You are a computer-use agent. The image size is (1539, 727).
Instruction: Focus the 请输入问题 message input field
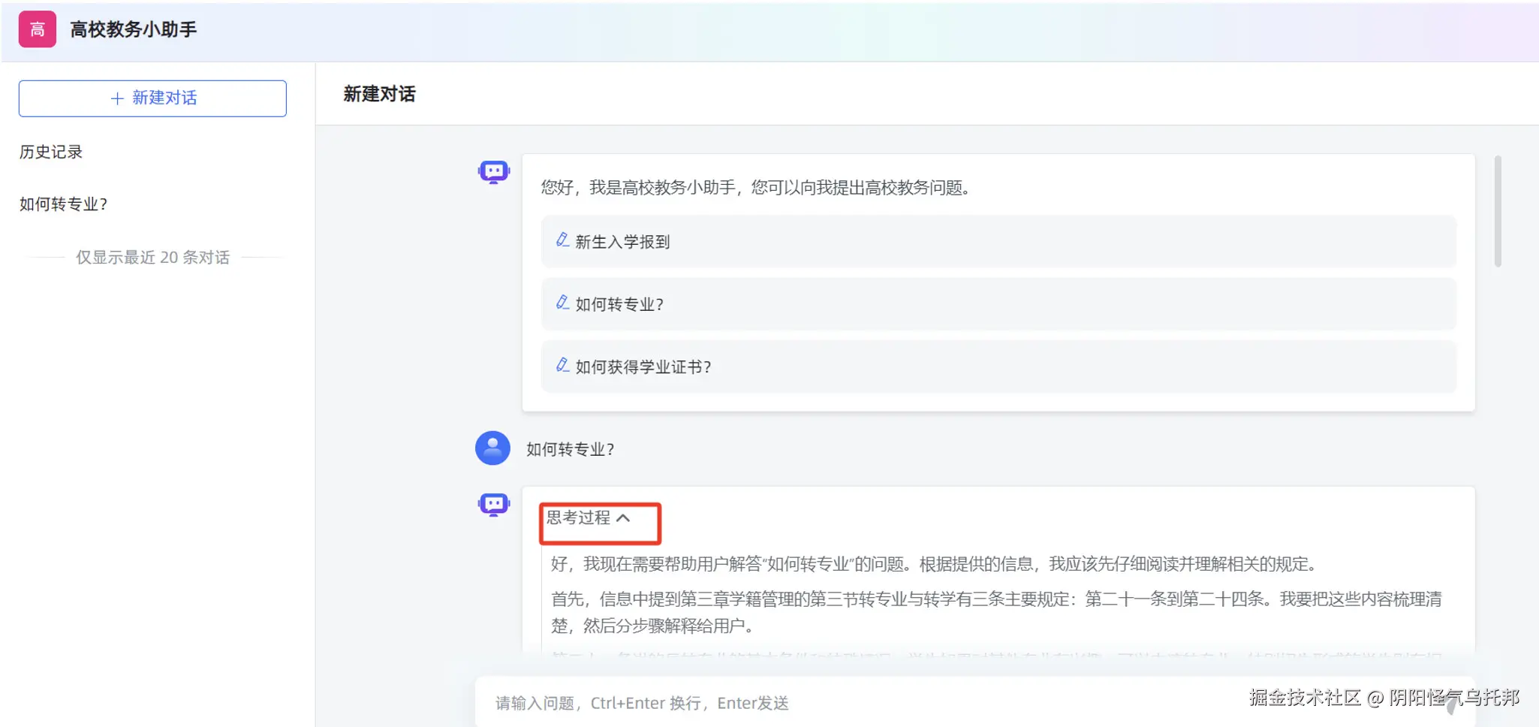coord(856,703)
